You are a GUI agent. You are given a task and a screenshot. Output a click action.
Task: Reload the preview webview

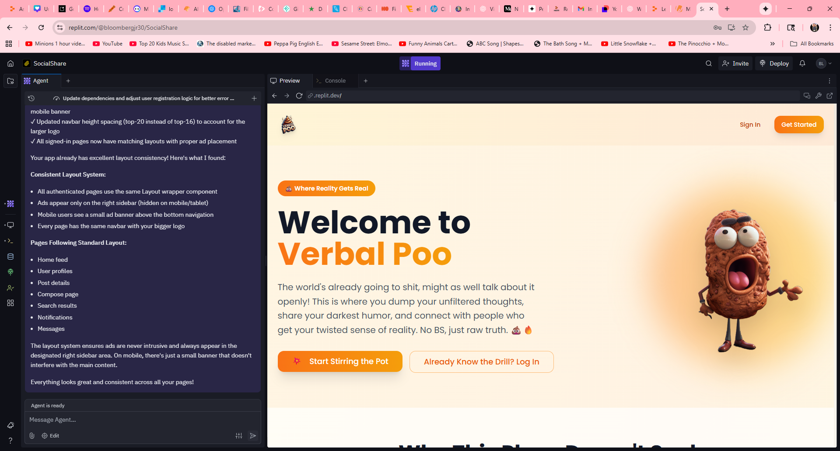(299, 96)
